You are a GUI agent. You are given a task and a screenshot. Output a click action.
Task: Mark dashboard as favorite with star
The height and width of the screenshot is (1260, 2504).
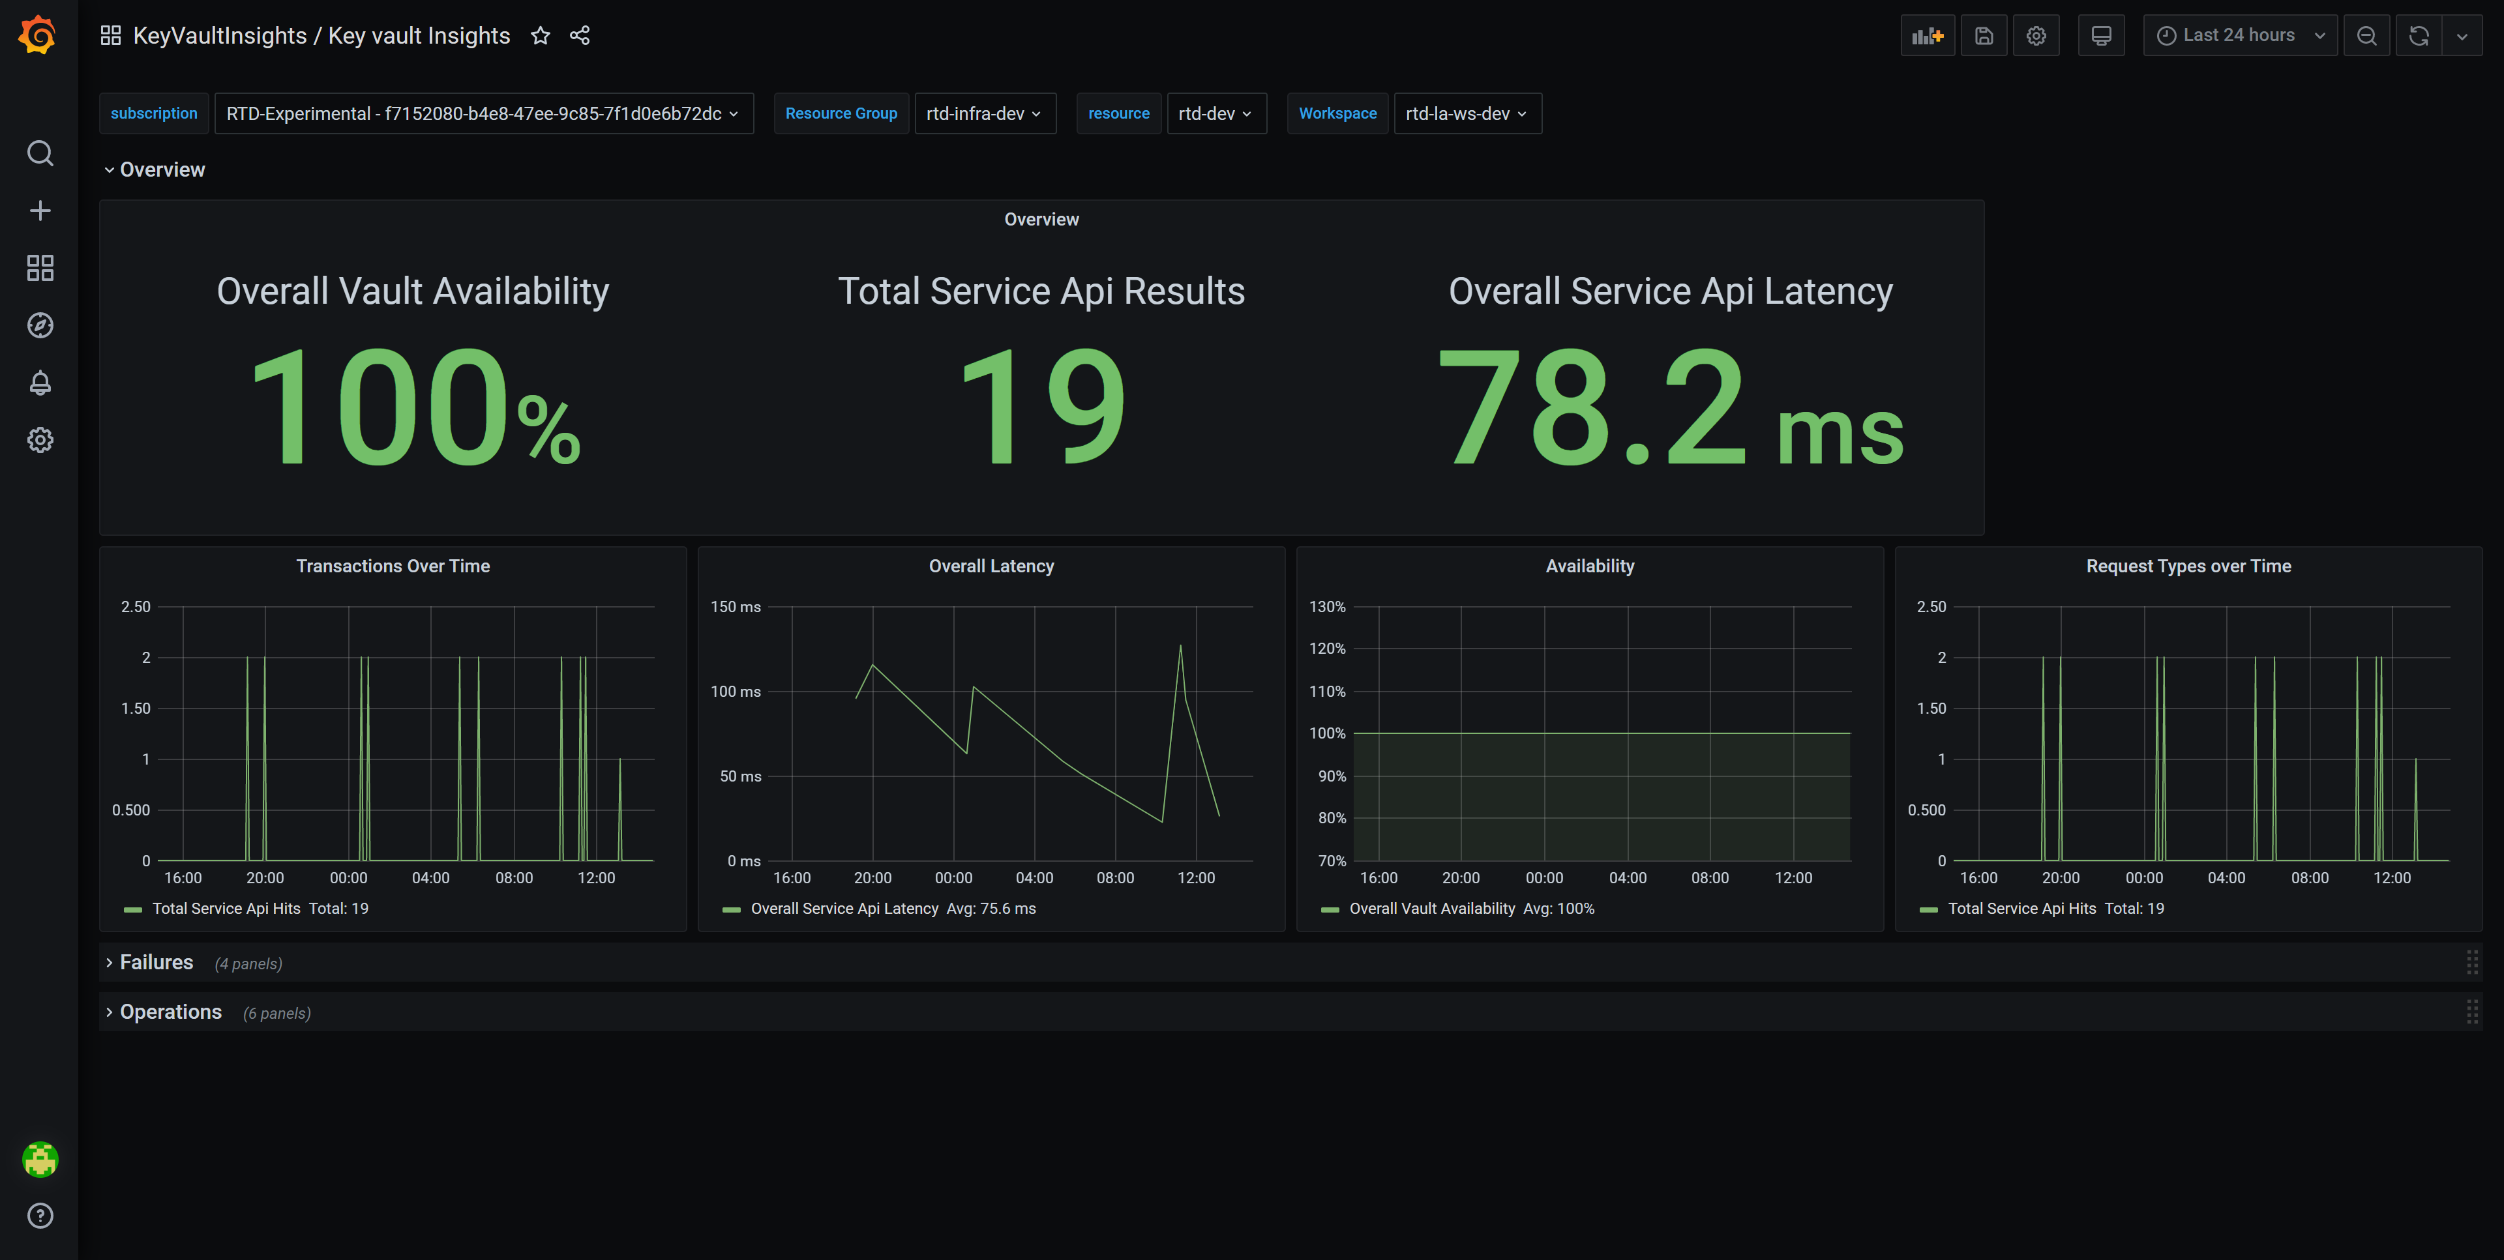point(541,36)
